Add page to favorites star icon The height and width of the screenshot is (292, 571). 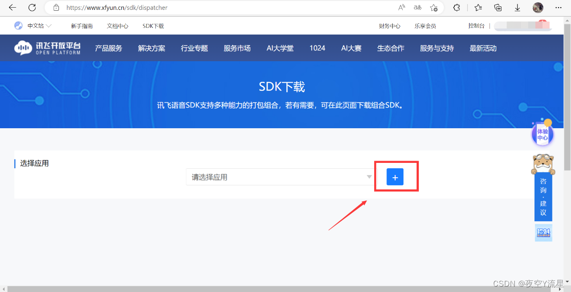click(x=434, y=8)
